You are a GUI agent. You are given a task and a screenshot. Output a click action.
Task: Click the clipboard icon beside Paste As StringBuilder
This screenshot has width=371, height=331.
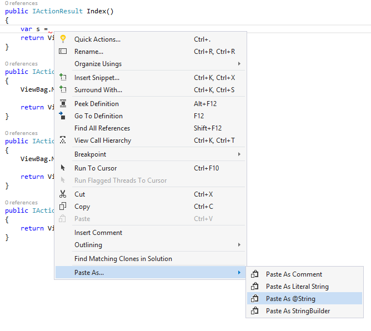pyautogui.click(x=254, y=310)
